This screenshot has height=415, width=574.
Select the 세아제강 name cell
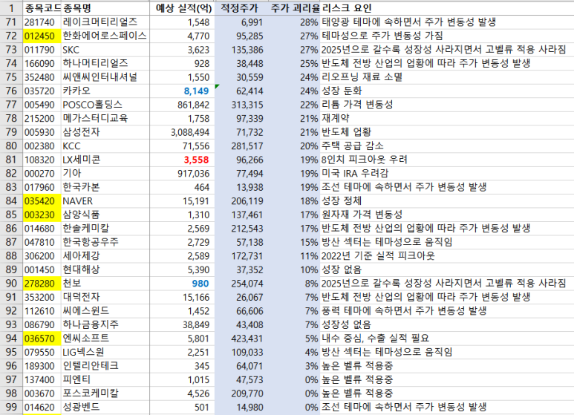point(105,256)
